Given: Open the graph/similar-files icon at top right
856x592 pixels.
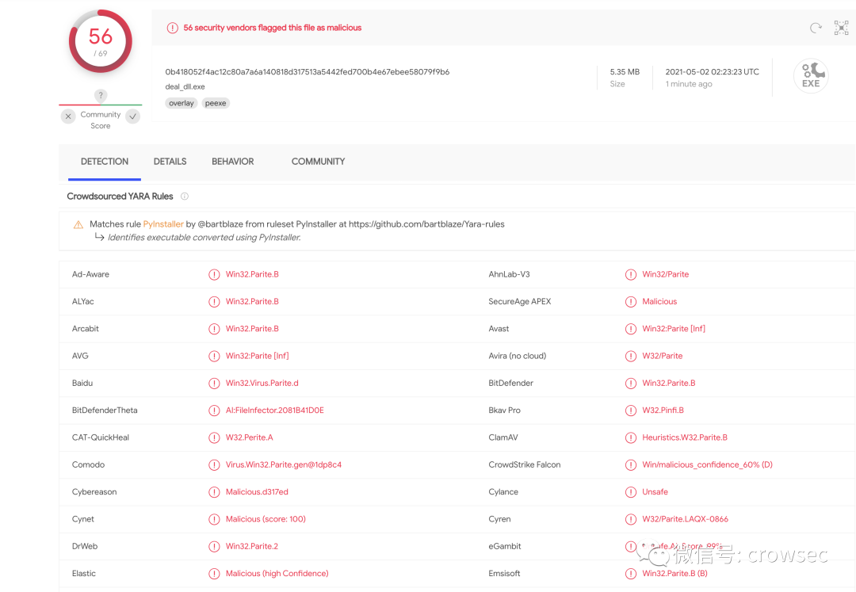Looking at the screenshot, I should click(x=841, y=28).
